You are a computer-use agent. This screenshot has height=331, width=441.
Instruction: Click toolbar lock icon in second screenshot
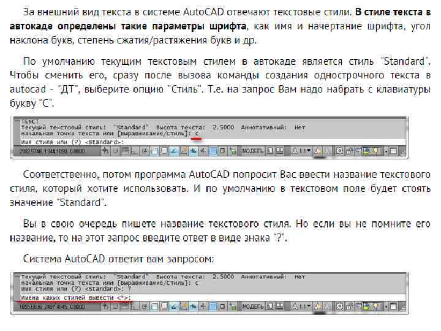349,306
